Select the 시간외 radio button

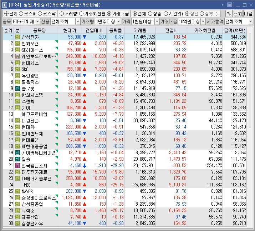coord(166,14)
